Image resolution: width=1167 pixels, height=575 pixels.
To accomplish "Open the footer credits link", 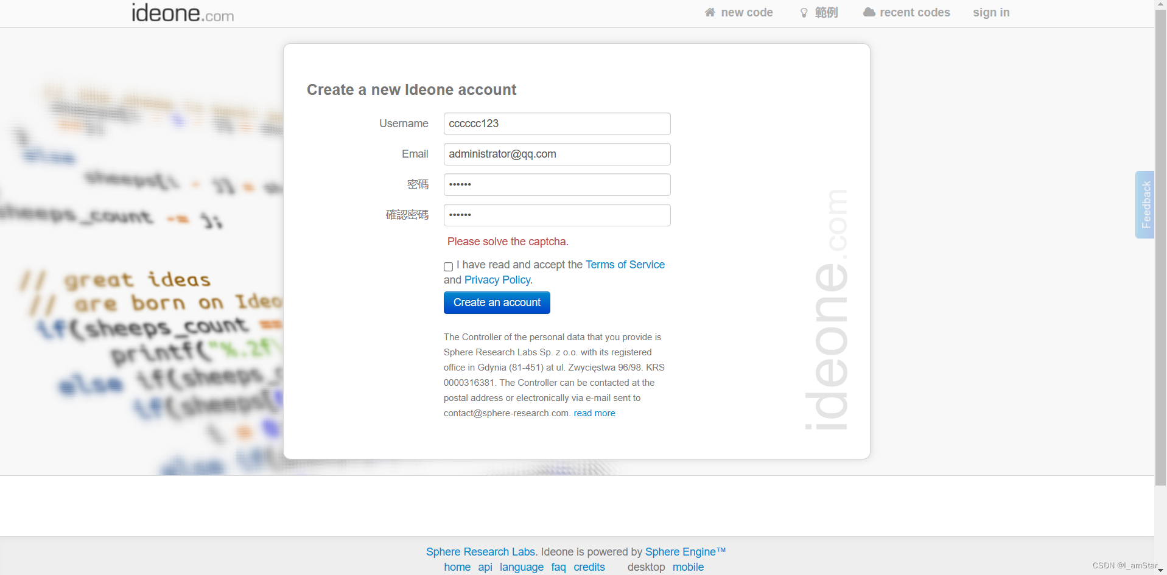I will 589,567.
